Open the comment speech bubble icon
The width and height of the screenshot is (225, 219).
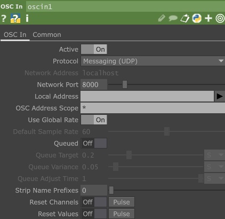coord(173,18)
